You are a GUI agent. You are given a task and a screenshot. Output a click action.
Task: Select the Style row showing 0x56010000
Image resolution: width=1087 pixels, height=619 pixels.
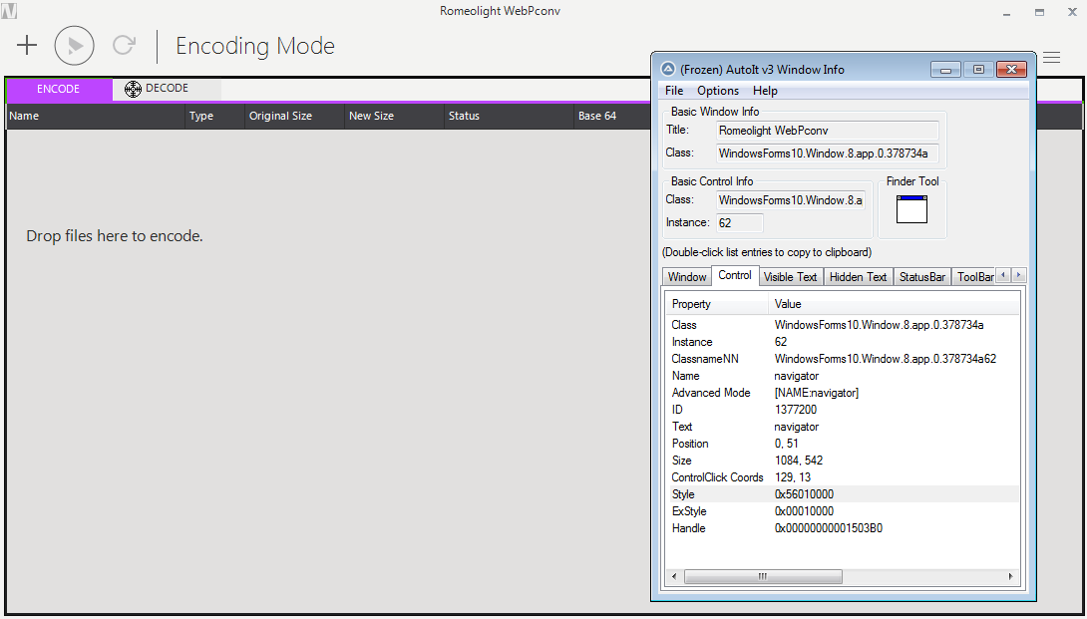pyautogui.click(x=843, y=494)
